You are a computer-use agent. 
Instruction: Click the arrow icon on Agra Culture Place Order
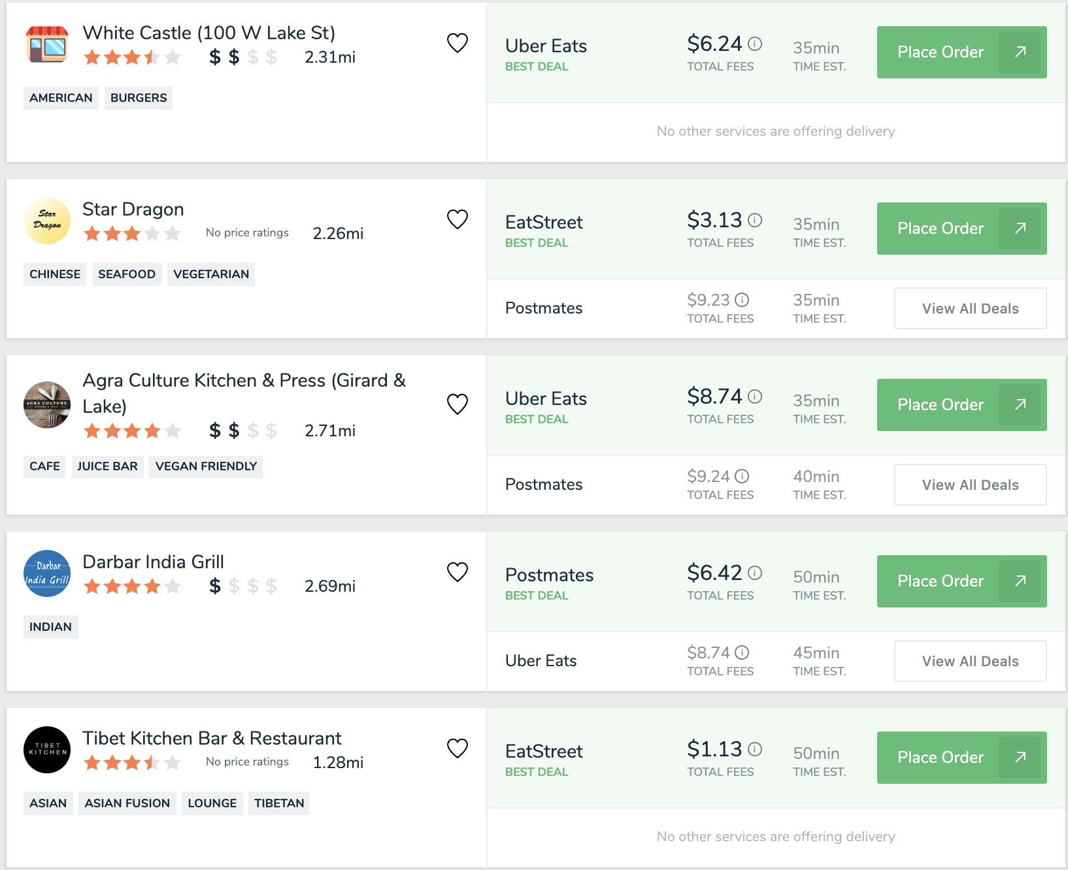pyautogui.click(x=1020, y=405)
